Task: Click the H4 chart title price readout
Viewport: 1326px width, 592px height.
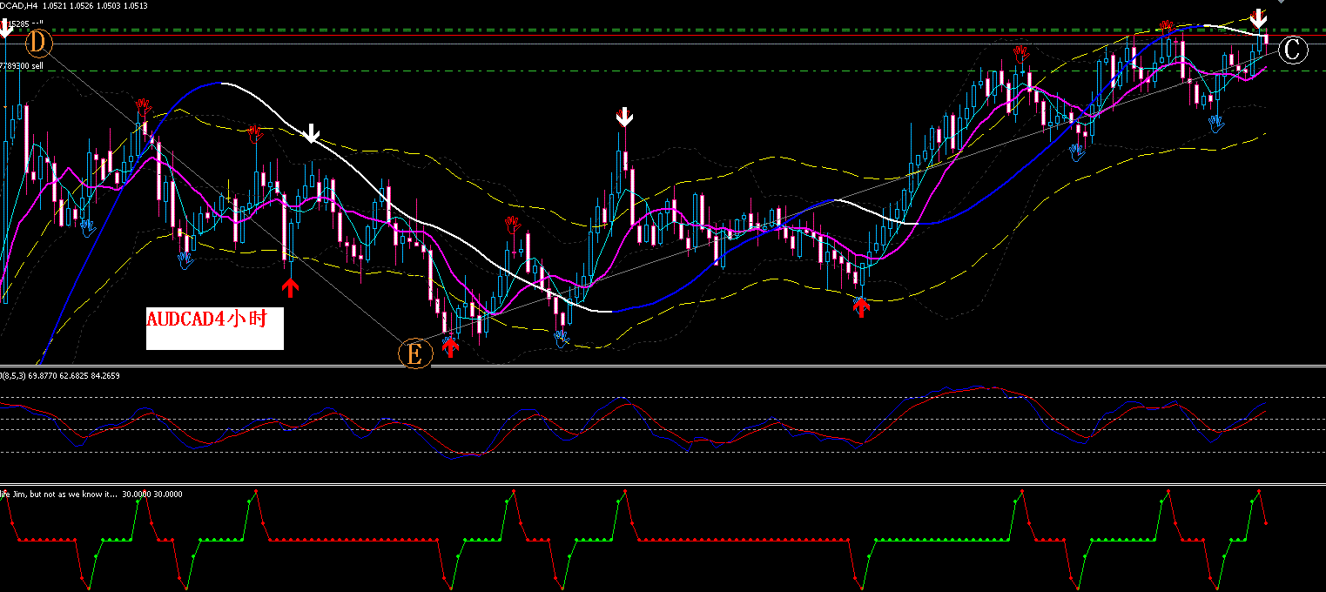Action: (74, 5)
